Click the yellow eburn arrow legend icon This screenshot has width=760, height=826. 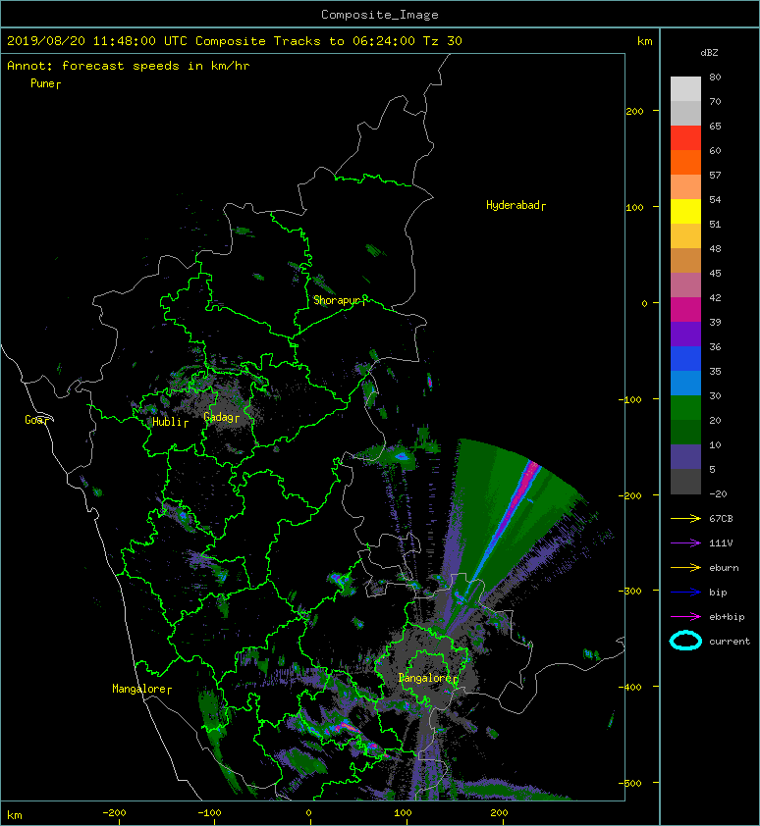[685, 567]
